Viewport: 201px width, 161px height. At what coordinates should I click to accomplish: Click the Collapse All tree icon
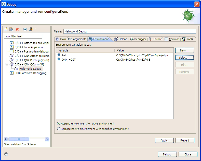[x=25, y=29]
